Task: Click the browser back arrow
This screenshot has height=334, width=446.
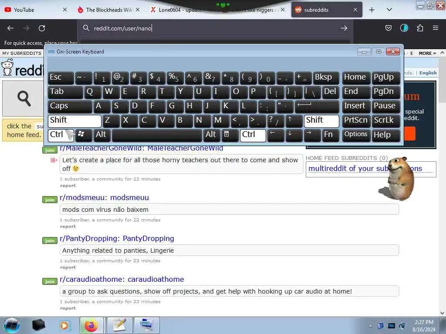Action: point(10,28)
